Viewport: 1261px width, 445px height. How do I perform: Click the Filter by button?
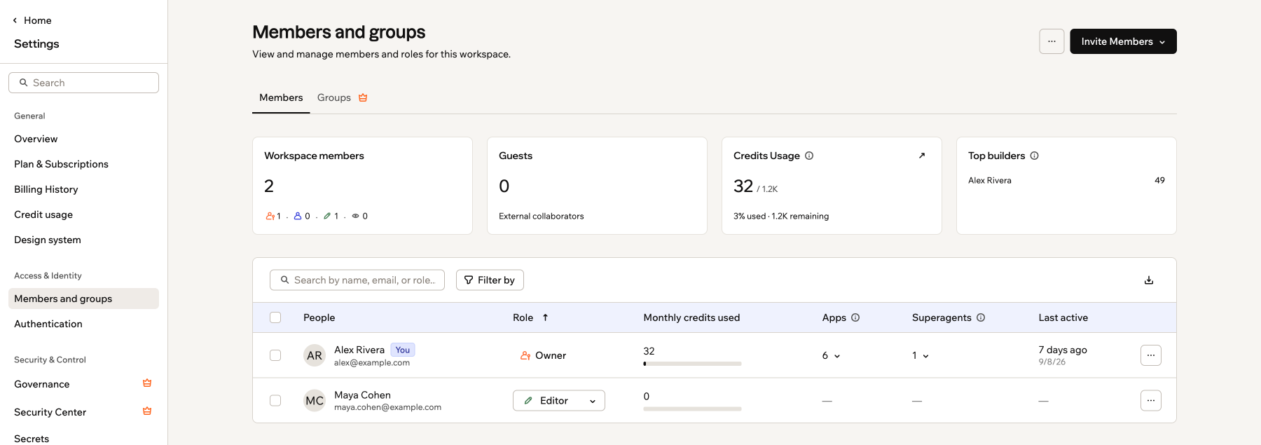pos(490,280)
